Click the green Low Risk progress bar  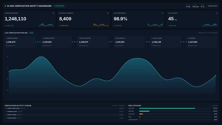(x=167, y=108)
